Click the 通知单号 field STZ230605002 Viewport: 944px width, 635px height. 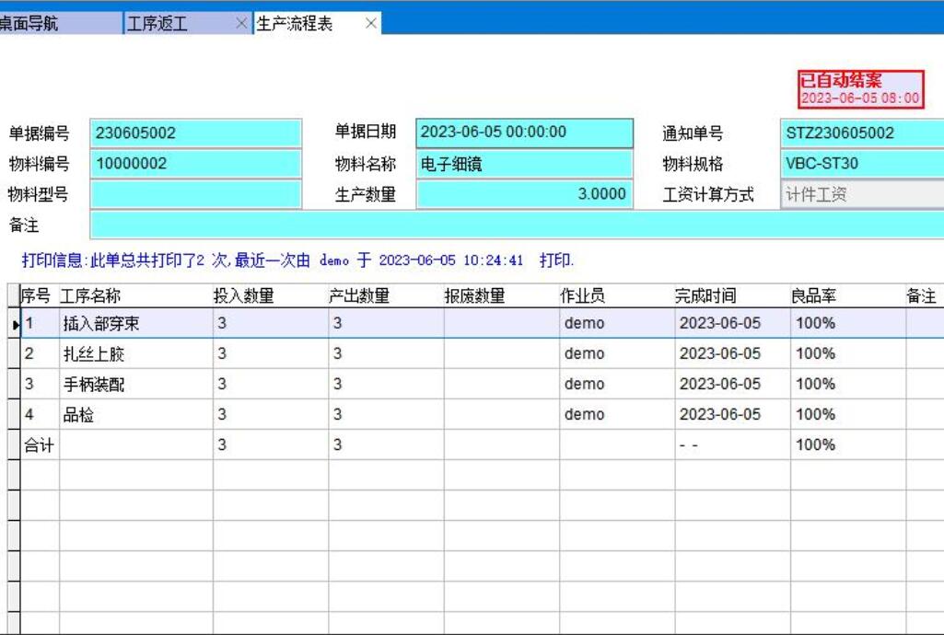[861, 133]
